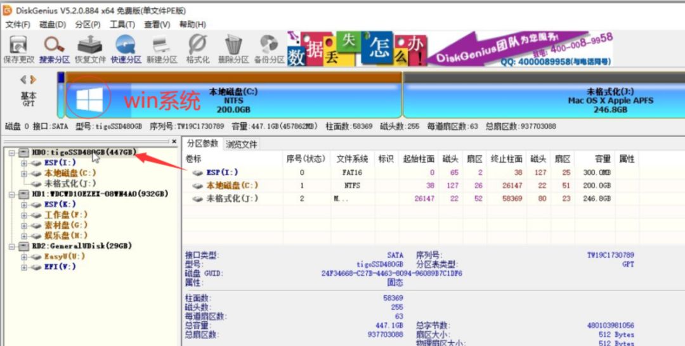Collapse the HD0 tigoSSD480GB tree node

click(x=12, y=153)
